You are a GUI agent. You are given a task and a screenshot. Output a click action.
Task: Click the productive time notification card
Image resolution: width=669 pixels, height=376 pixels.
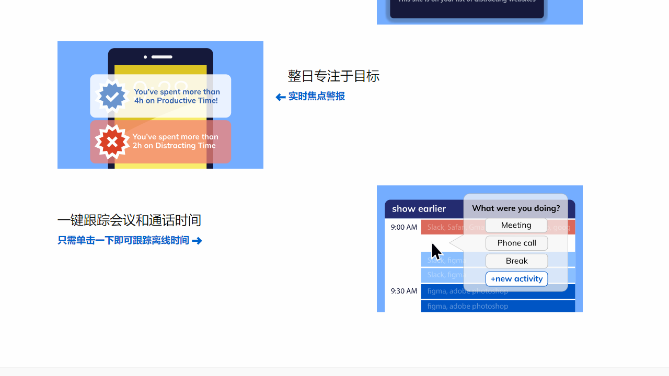(x=160, y=96)
